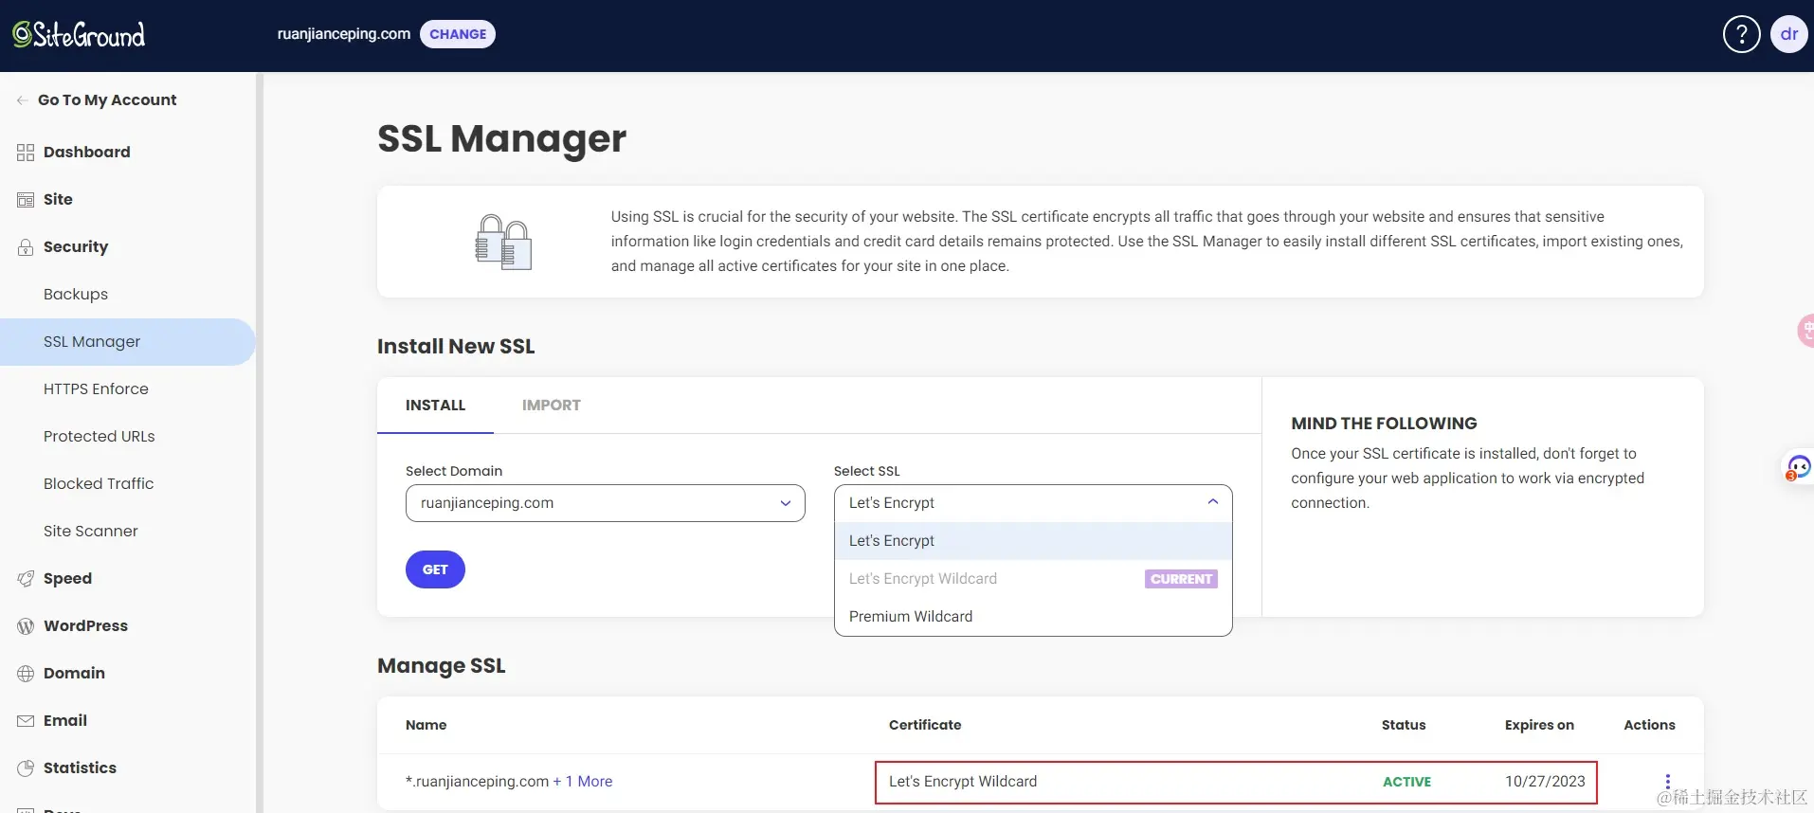Open Blocked Traffic page
Screen dimensions: 1814x813
[99, 484]
